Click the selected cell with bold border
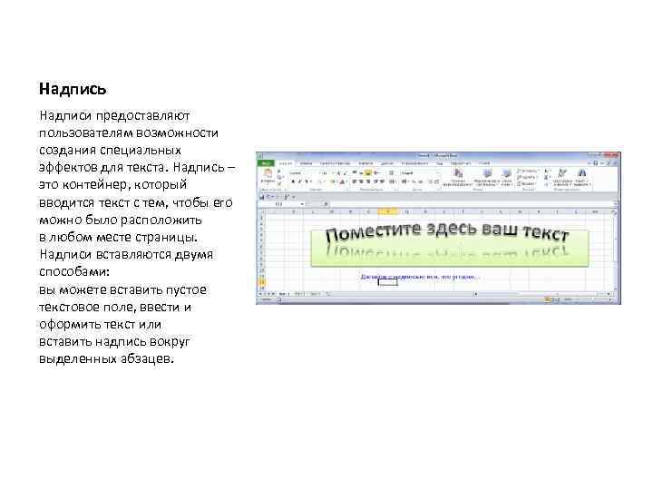653x490 pixels. coord(388,282)
